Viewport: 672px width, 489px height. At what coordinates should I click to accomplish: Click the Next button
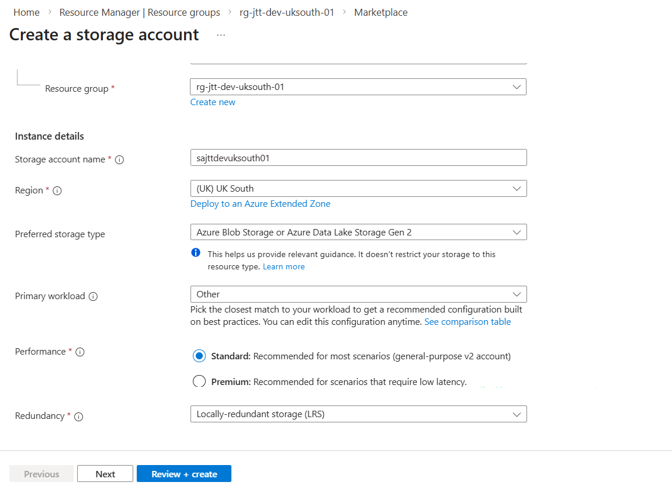(x=105, y=474)
